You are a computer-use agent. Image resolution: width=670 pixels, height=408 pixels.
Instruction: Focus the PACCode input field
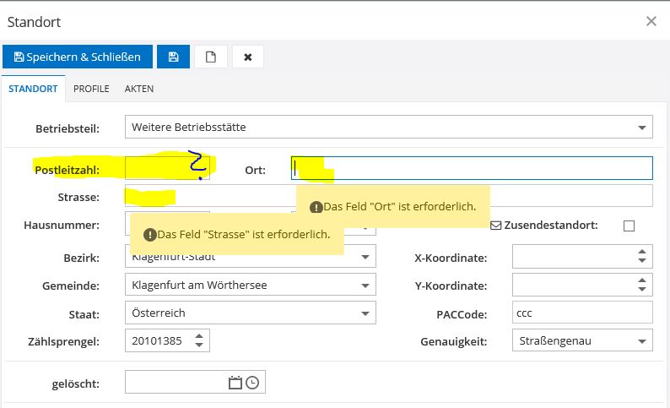click(x=581, y=313)
